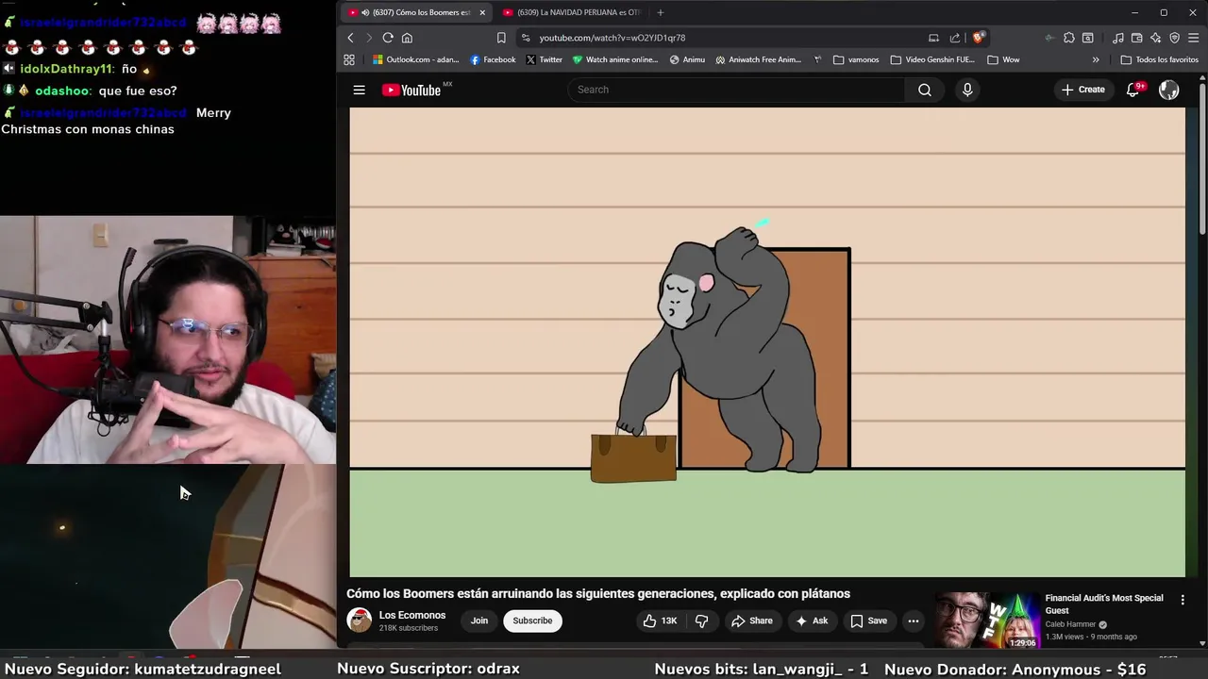The height and width of the screenshot is (679, 1208).
Task: Open Animu bookmark
Action: coord(687,59)
